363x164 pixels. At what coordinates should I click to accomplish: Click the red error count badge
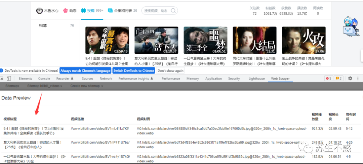[328, 78]
